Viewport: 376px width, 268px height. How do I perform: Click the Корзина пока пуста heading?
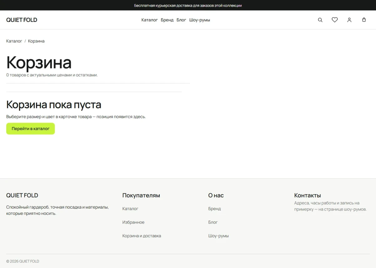point(54,104)
